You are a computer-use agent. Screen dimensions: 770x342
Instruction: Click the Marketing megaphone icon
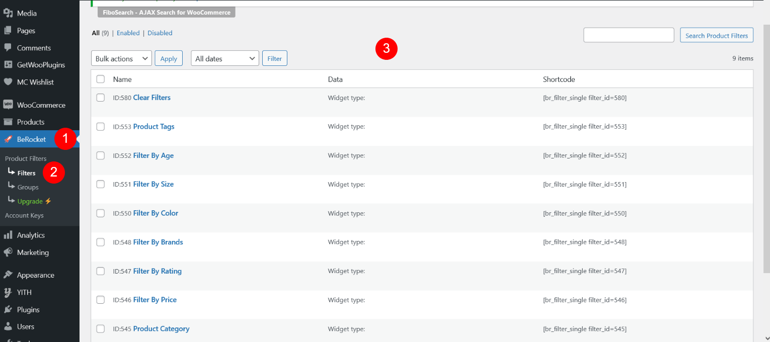8,252
